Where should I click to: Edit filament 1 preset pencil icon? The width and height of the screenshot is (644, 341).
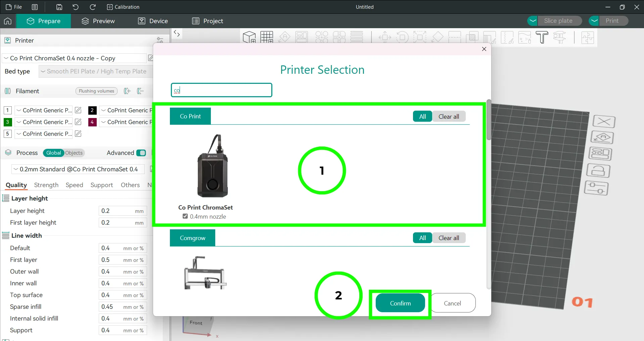[x=78, y=110]
